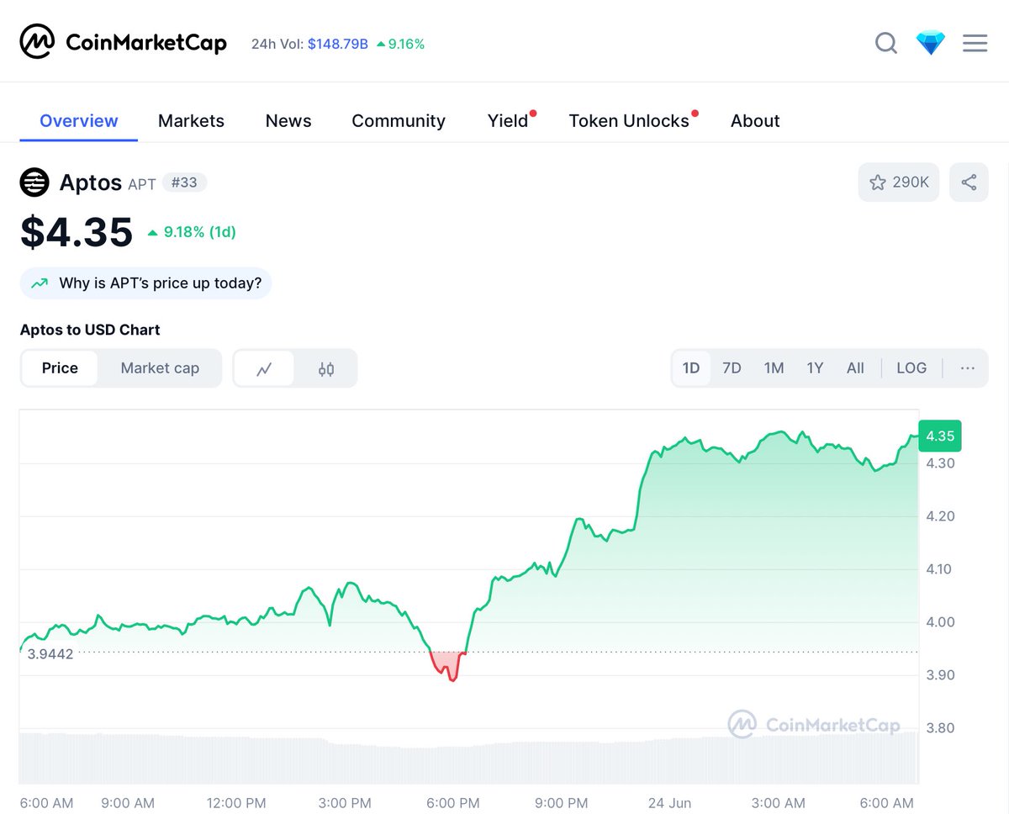
Task: Switch chart to Market cap
Action: pos(160,368)
